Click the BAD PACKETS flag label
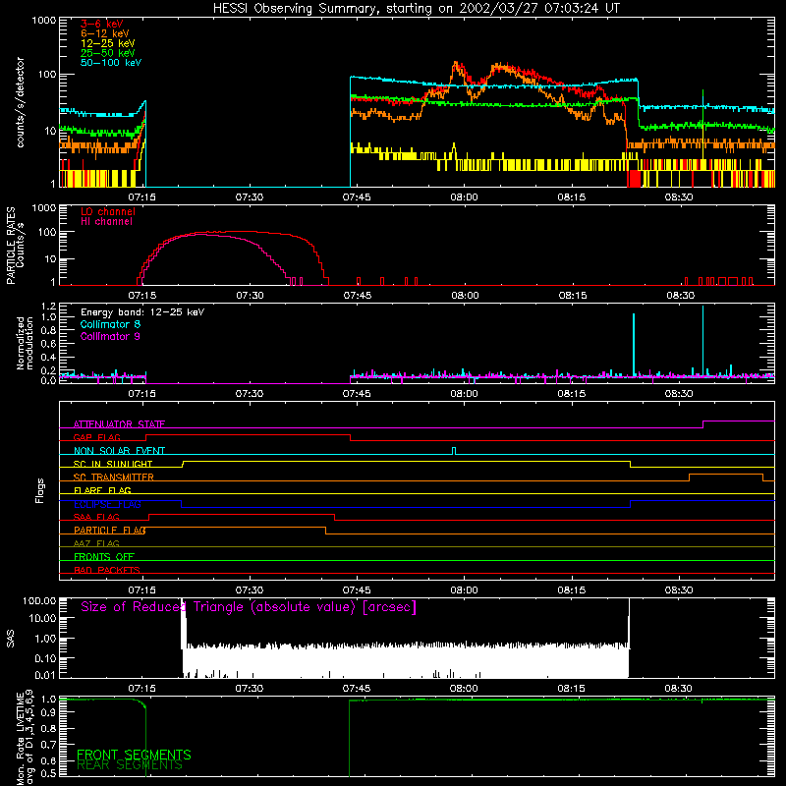The image size is (786, 786). pyautogui.click(x=107, y=571)
